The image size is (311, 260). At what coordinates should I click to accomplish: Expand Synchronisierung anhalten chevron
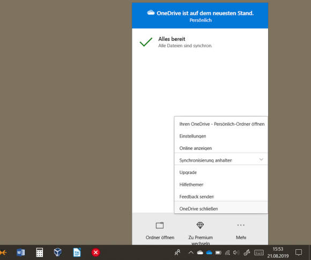pos(261,160)
